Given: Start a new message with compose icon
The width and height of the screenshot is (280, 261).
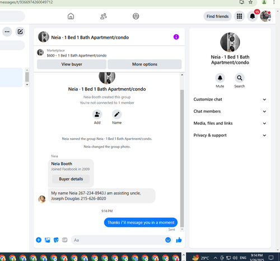Looking at the screenshot, I should [x=20, y=32].
